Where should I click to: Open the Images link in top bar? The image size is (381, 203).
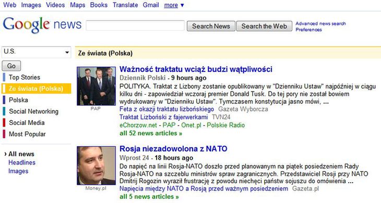pyautogui.click(x=31, y=5)
